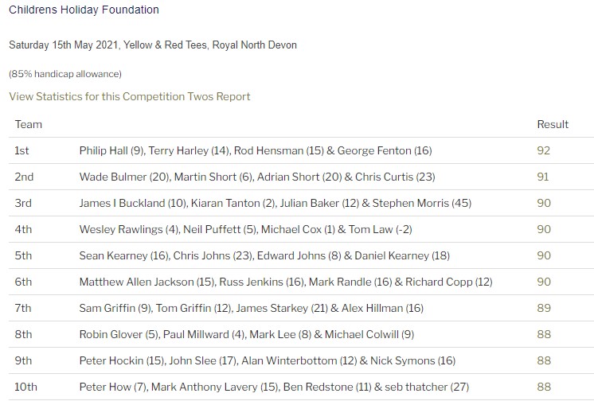Click the Team column header
Viewport: 594px width, 401px height.
click(x=29, y=125)
